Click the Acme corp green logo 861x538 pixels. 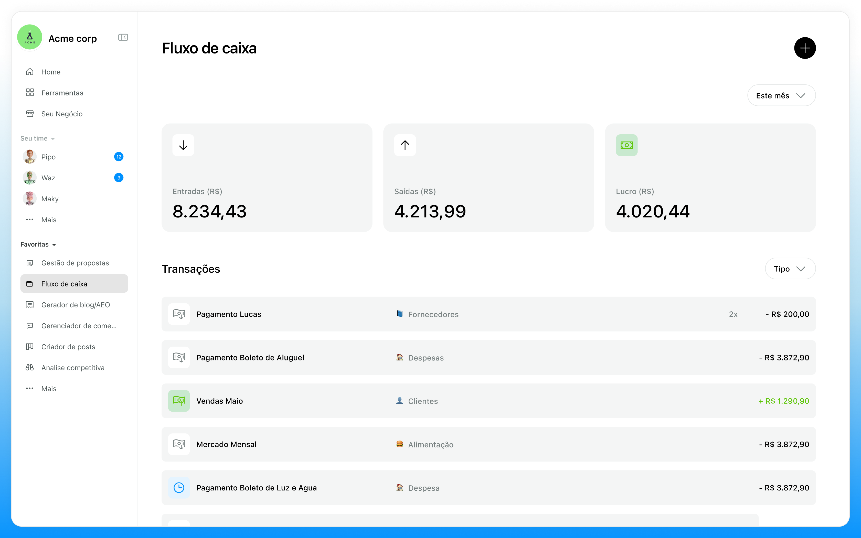[30, 37]
